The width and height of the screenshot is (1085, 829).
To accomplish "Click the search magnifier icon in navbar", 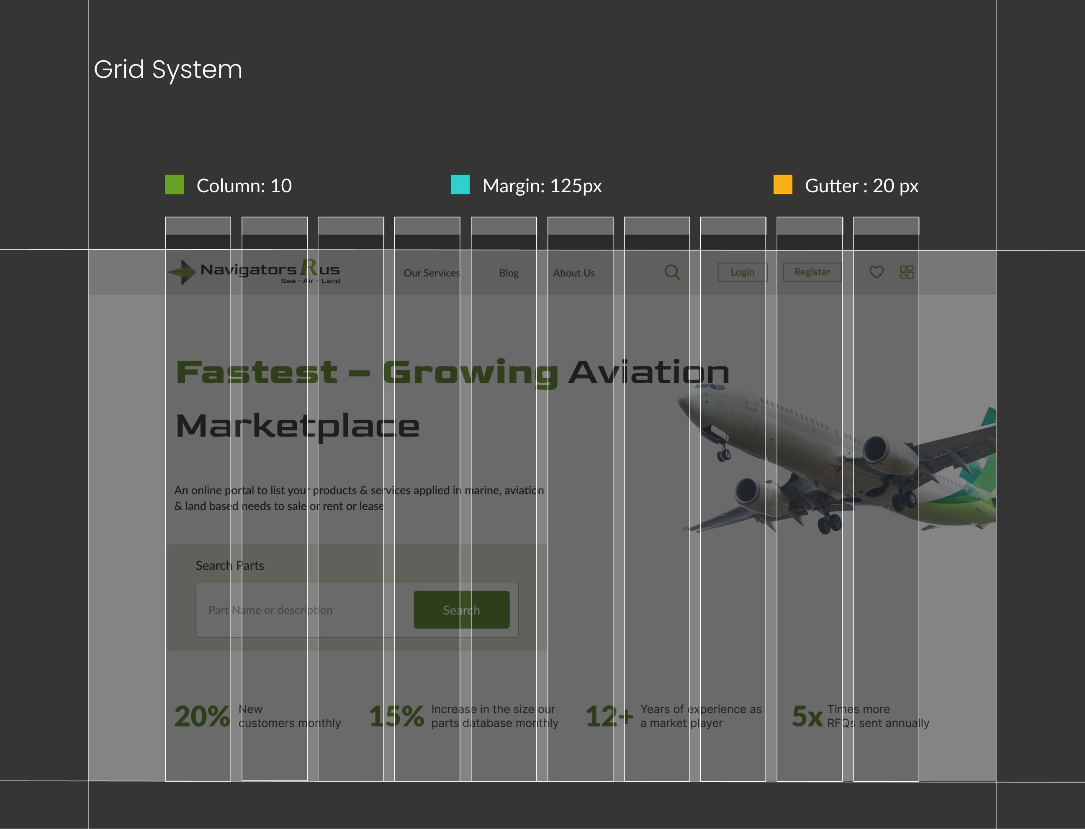I will pyautogui.click(x=672, y=272).
